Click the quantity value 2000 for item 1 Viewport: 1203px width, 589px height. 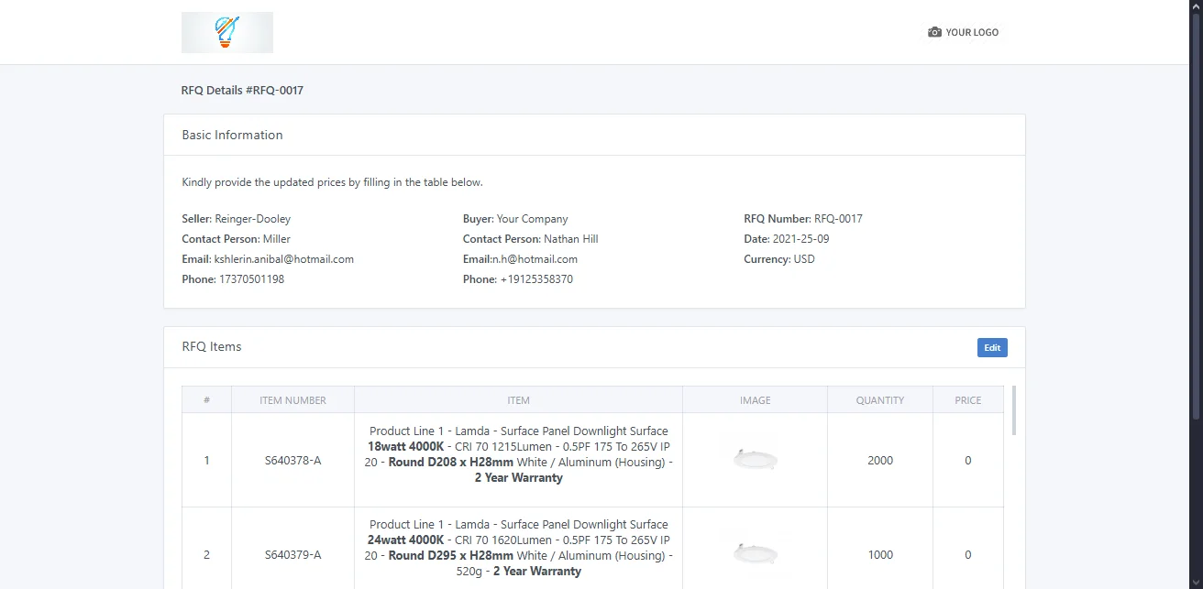[x=879, y=460]
